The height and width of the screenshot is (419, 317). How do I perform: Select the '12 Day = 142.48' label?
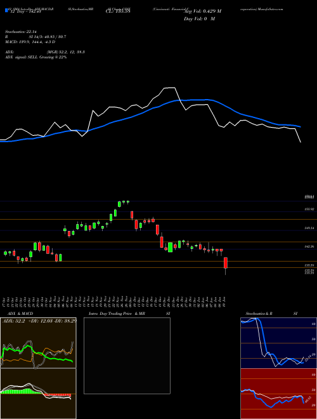pos(25,11)
